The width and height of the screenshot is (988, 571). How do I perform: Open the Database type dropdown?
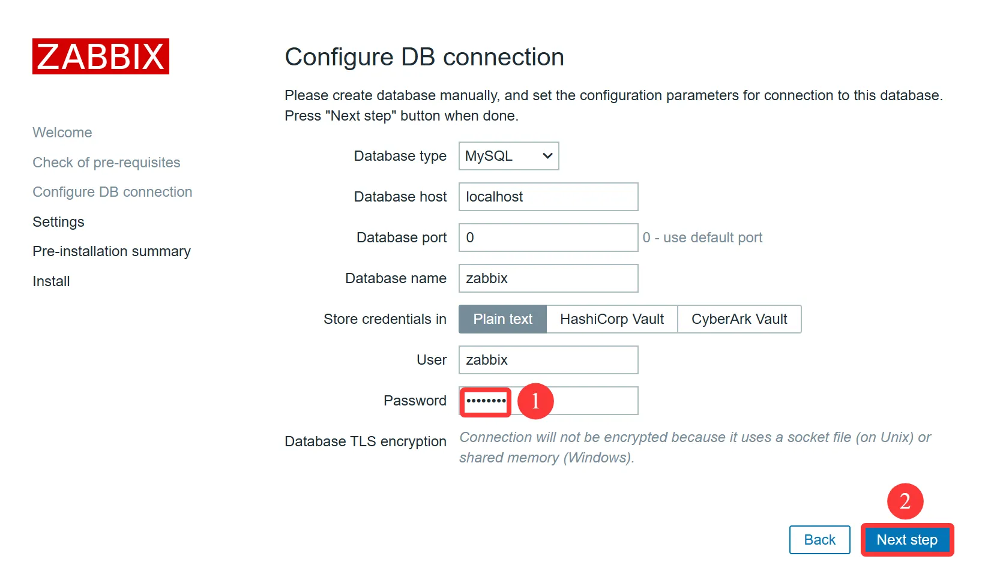click(x=508, y=156)
